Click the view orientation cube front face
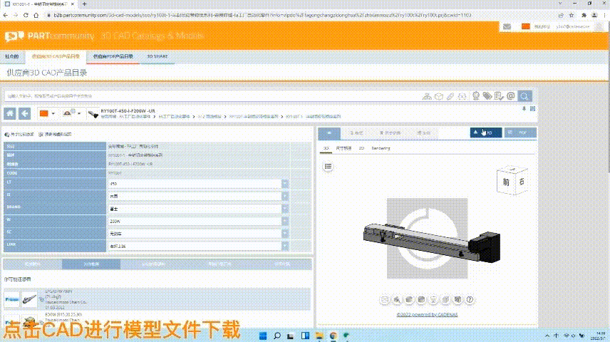This screenshot has width=610, height=342. (506, 182)
